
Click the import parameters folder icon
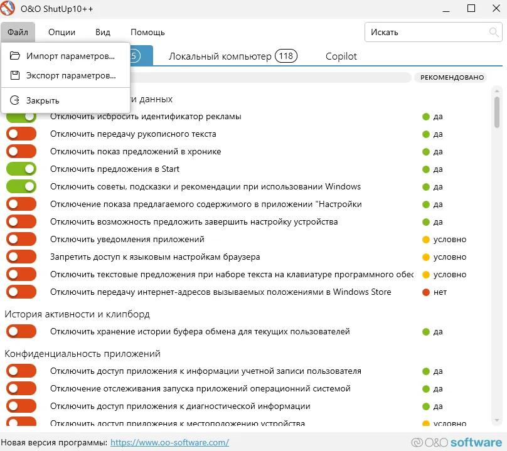pos(15,56)
